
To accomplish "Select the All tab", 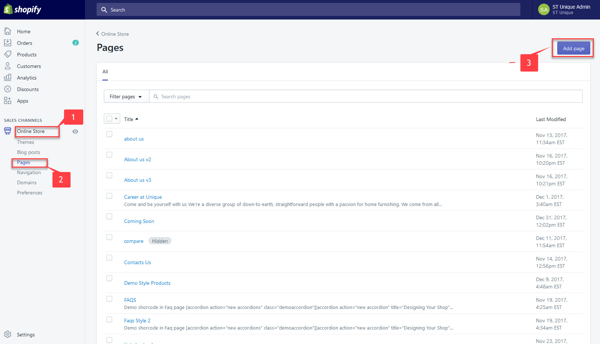I will [x=105, y=72].
